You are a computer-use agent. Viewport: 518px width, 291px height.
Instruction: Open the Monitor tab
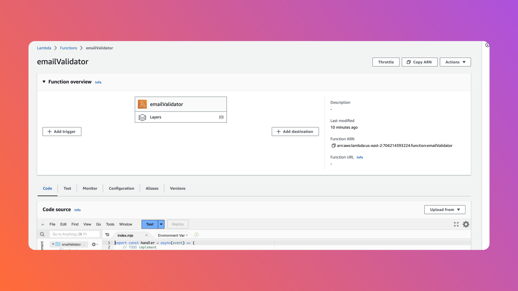[90, 189]
